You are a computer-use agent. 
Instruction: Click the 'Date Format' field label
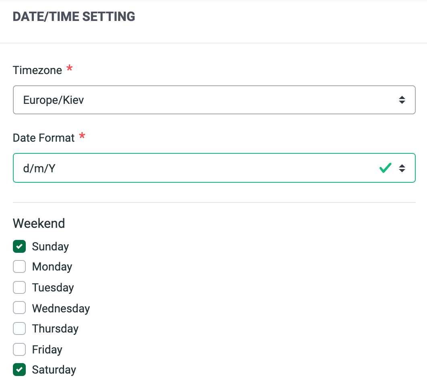coord(44,138)
